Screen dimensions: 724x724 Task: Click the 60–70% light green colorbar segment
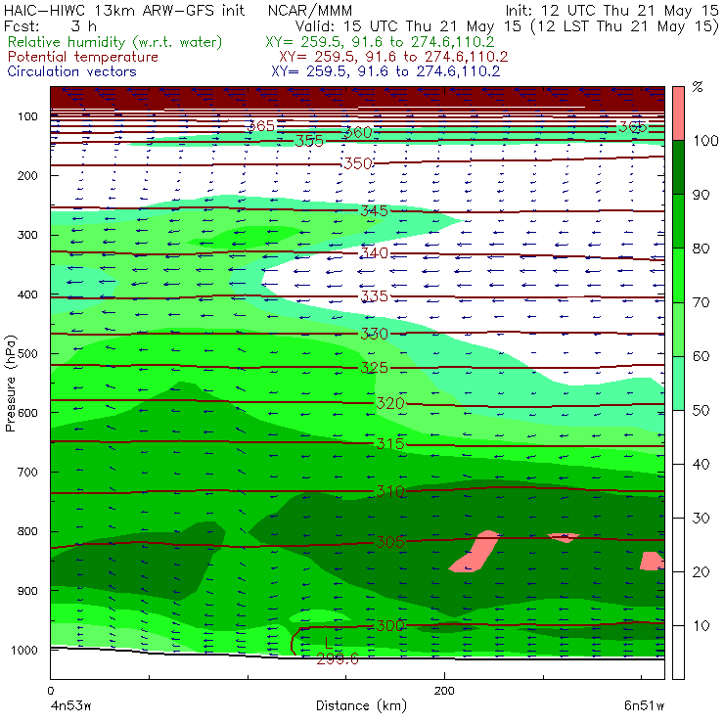[678, 329]
